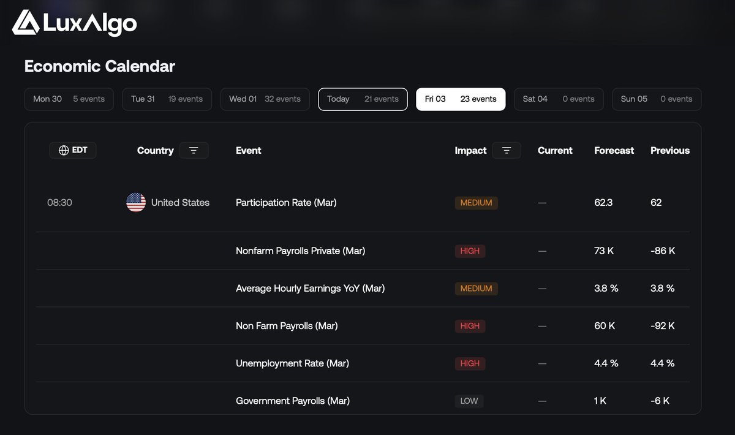This screenshot has height=435, width=735.
Task: Click Unemployment Rate forecast 4.4 %
Action: [606, 363]
